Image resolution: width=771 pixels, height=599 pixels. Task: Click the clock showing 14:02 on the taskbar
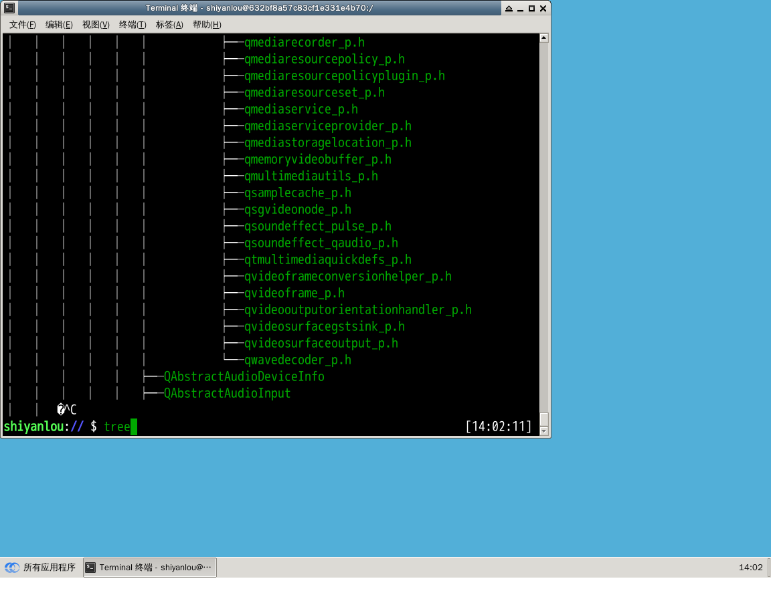(x=751, y=567)
